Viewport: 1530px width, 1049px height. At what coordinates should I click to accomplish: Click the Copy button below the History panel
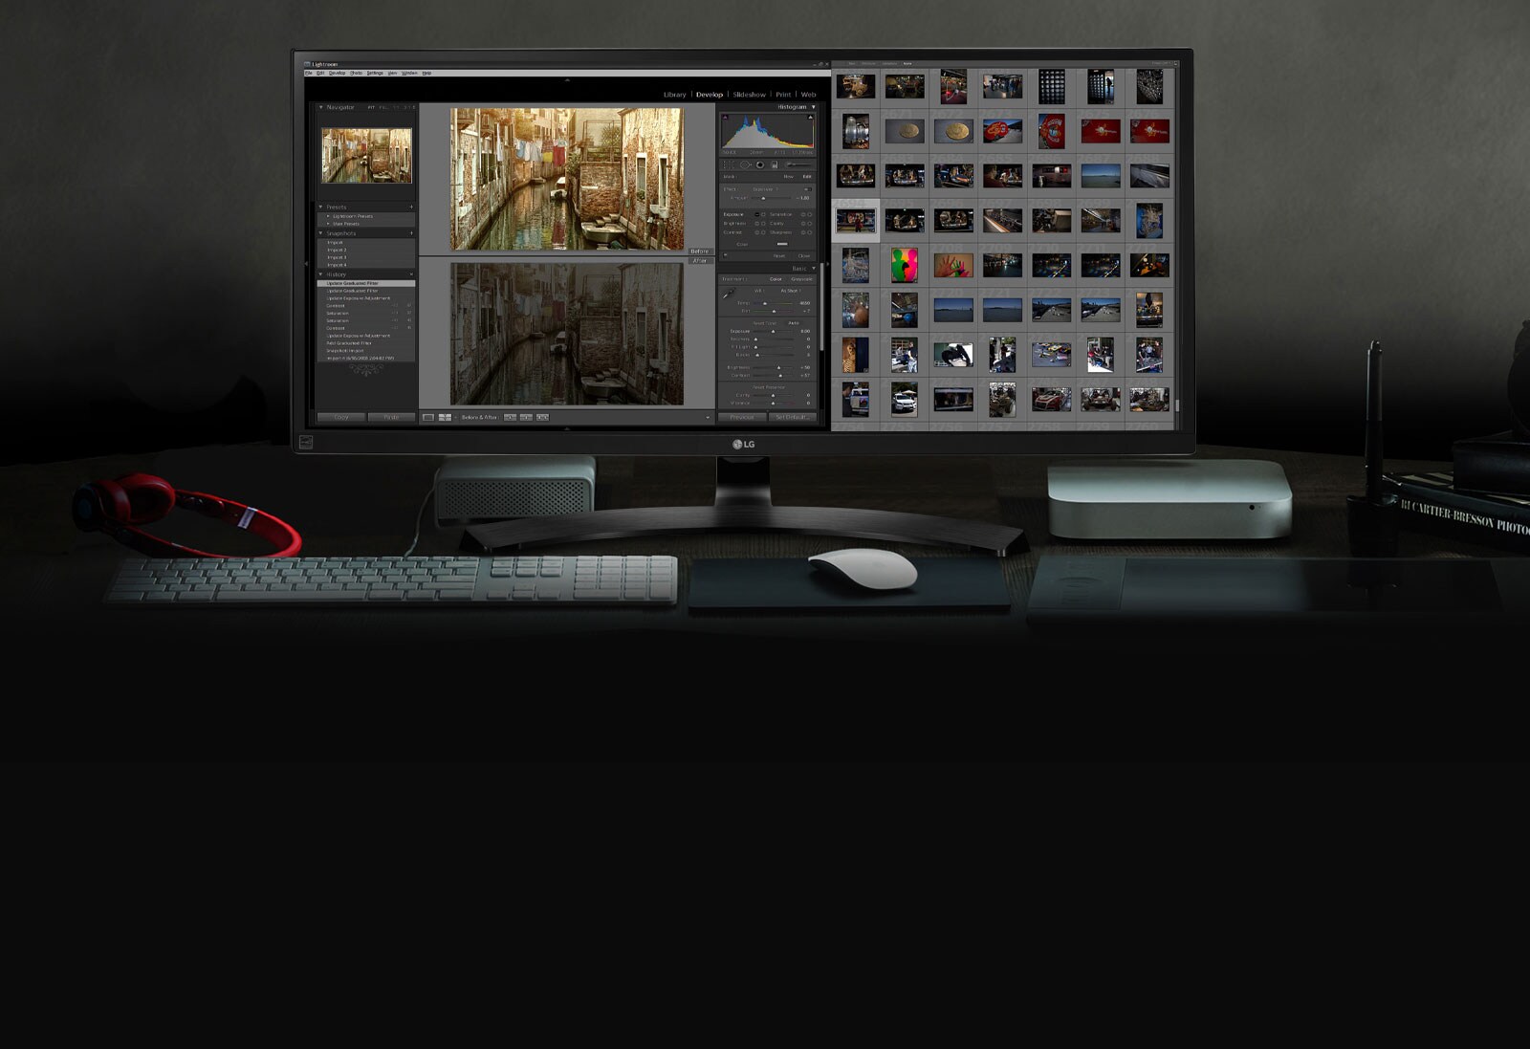342,418
